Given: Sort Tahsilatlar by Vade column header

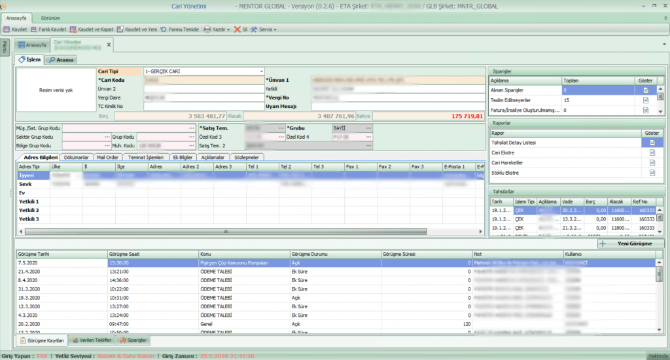Looking at the screenshot, I should (572, 202).
